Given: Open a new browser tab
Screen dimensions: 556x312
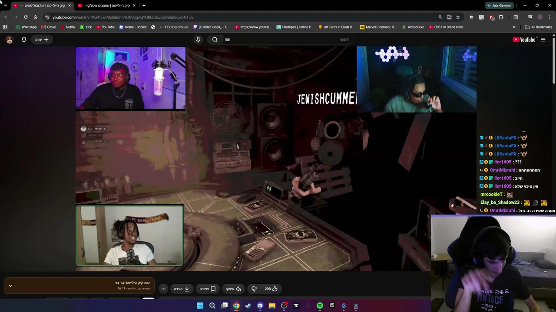Looking at the screenshot, I should point(144,6).
